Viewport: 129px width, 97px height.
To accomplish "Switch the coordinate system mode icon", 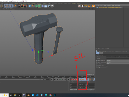I will 15,6.
